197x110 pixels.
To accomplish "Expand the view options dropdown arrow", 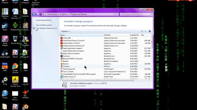I will tap(145, 31).
